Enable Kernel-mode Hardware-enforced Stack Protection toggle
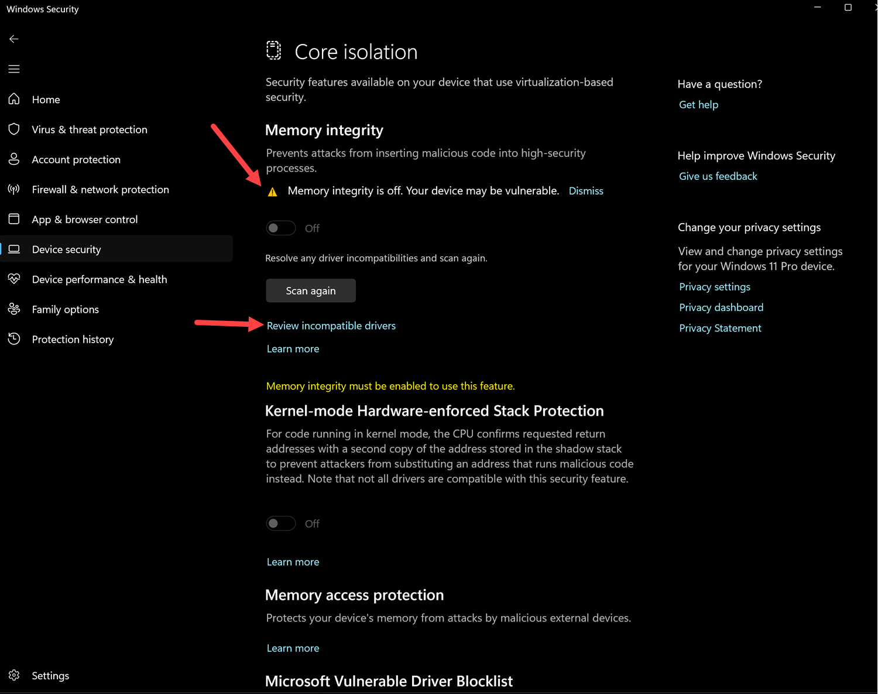Image resolution: width=878 pixels, height=694 pixels. 281,523
